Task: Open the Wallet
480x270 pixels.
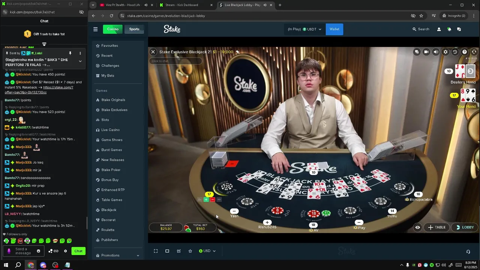Action: click(334, 29)
